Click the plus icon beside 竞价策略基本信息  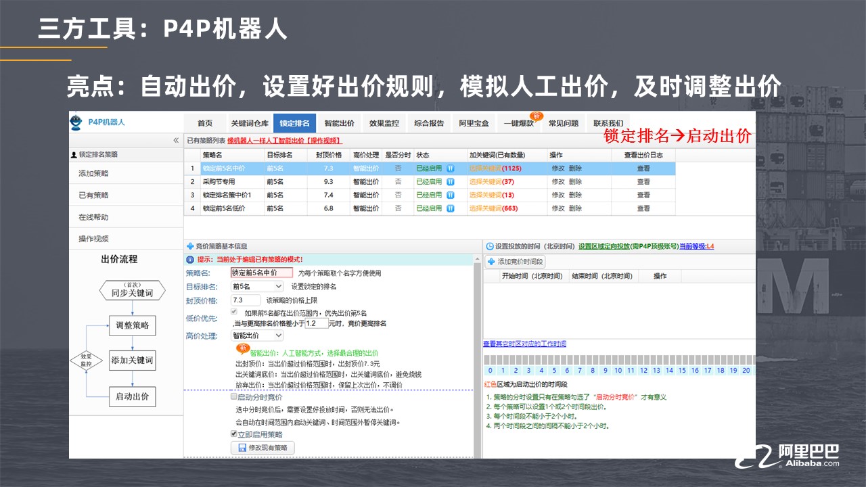pos(189,246)
